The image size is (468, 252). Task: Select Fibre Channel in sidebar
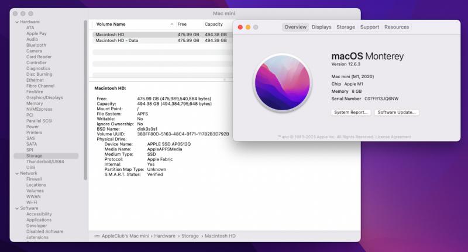pos(40,86)
